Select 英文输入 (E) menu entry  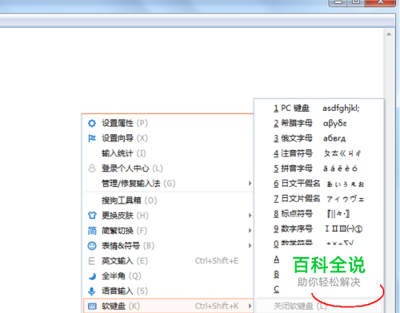[169, 261]
